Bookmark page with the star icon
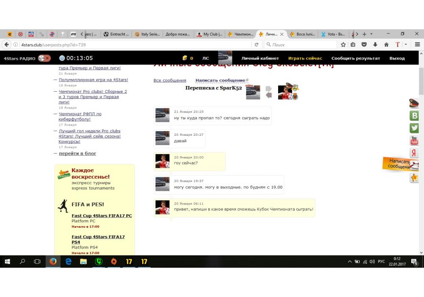The height and width of the screenshot is (297, 424). [343, 45]
